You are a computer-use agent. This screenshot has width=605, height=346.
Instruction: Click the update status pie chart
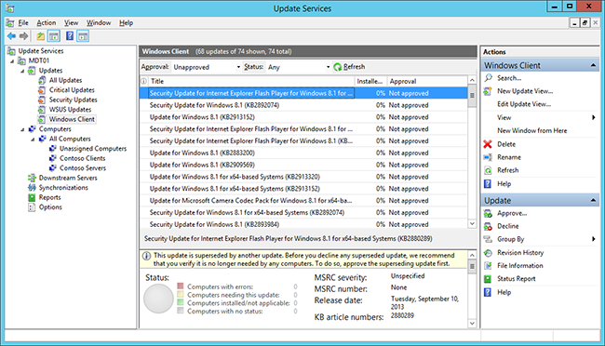coord(158,299)
